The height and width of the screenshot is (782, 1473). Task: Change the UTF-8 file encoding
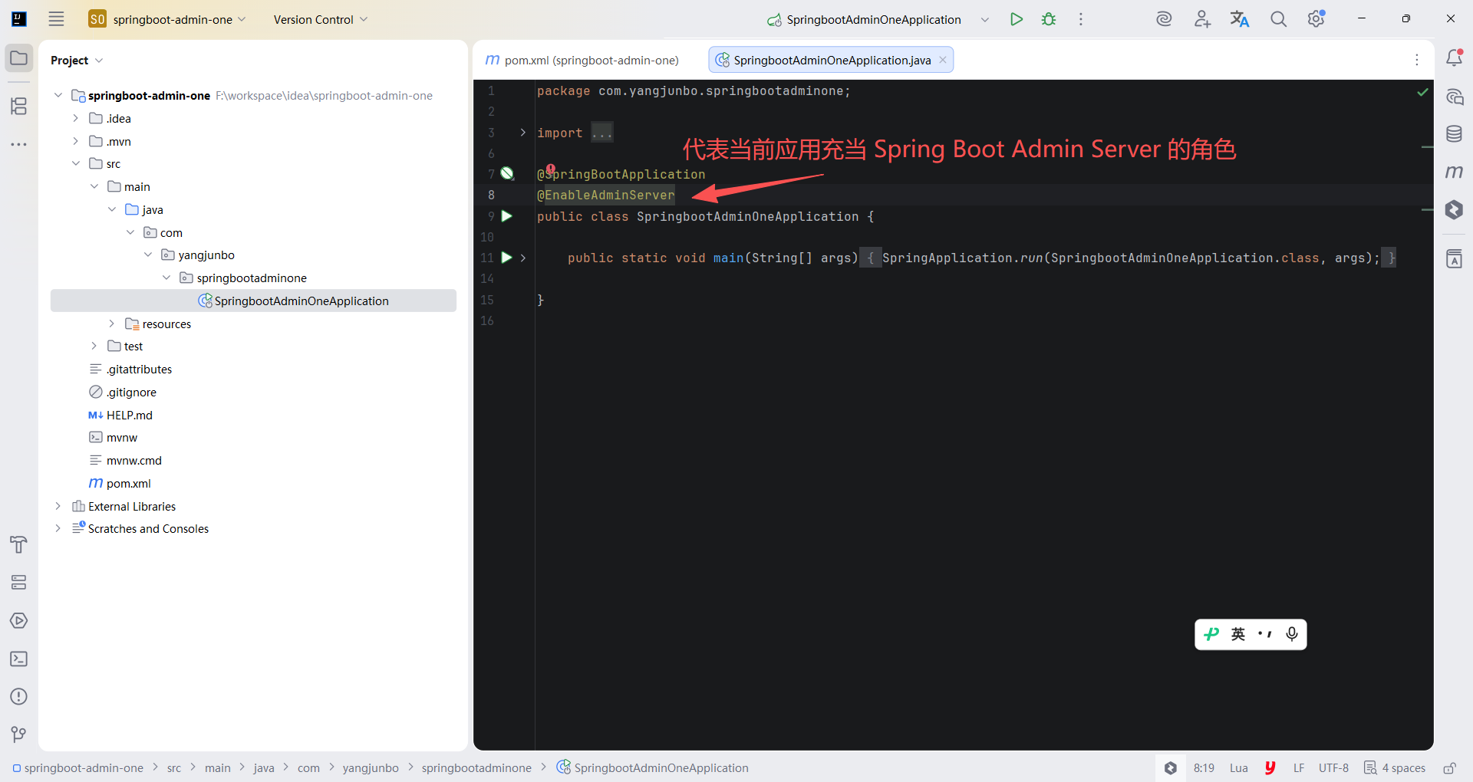click(x=1333, y=768)
